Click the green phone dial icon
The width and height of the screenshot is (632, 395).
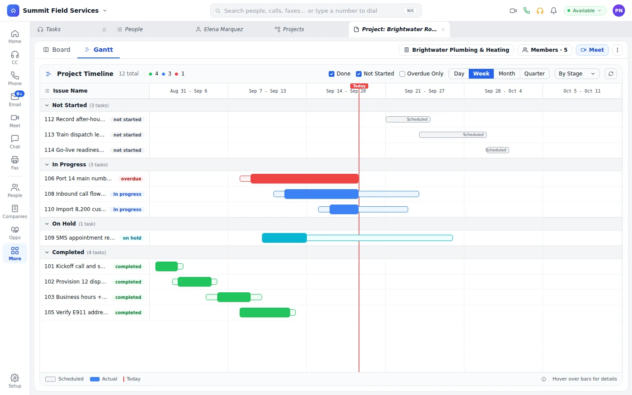[x=527, y=11]
